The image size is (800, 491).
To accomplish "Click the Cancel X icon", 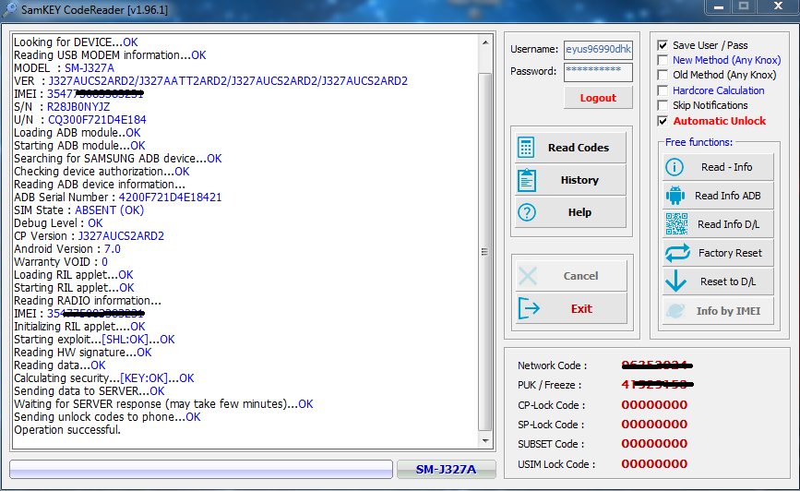I will point(528,276).
